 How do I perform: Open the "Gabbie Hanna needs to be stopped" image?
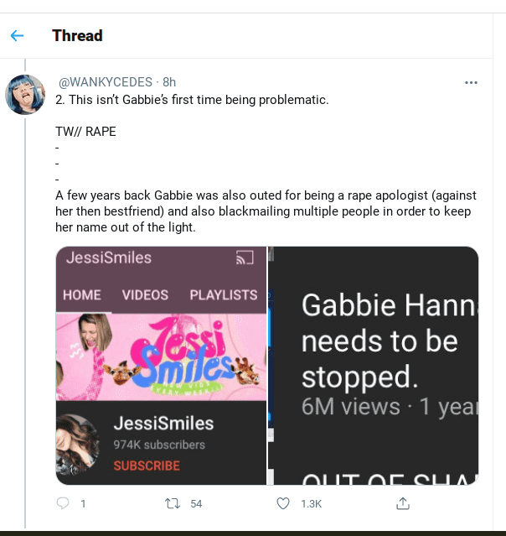[x=374, y=365]
